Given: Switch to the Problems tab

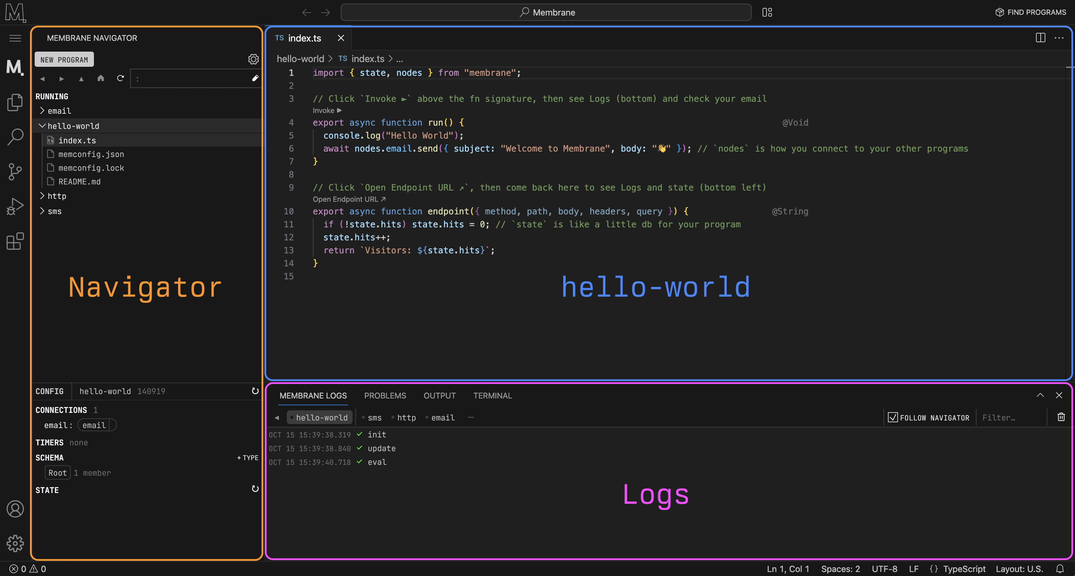Looking at the screenshot, I should [x=385, y=396].
